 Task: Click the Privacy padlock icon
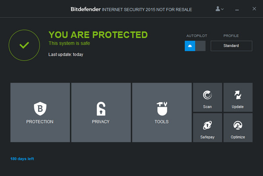101,108
